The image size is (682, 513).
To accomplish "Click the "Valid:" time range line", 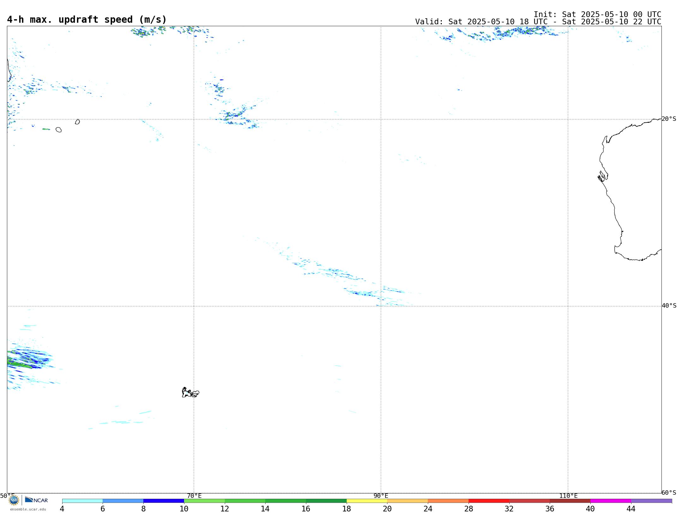I will (x=538, y=22).
